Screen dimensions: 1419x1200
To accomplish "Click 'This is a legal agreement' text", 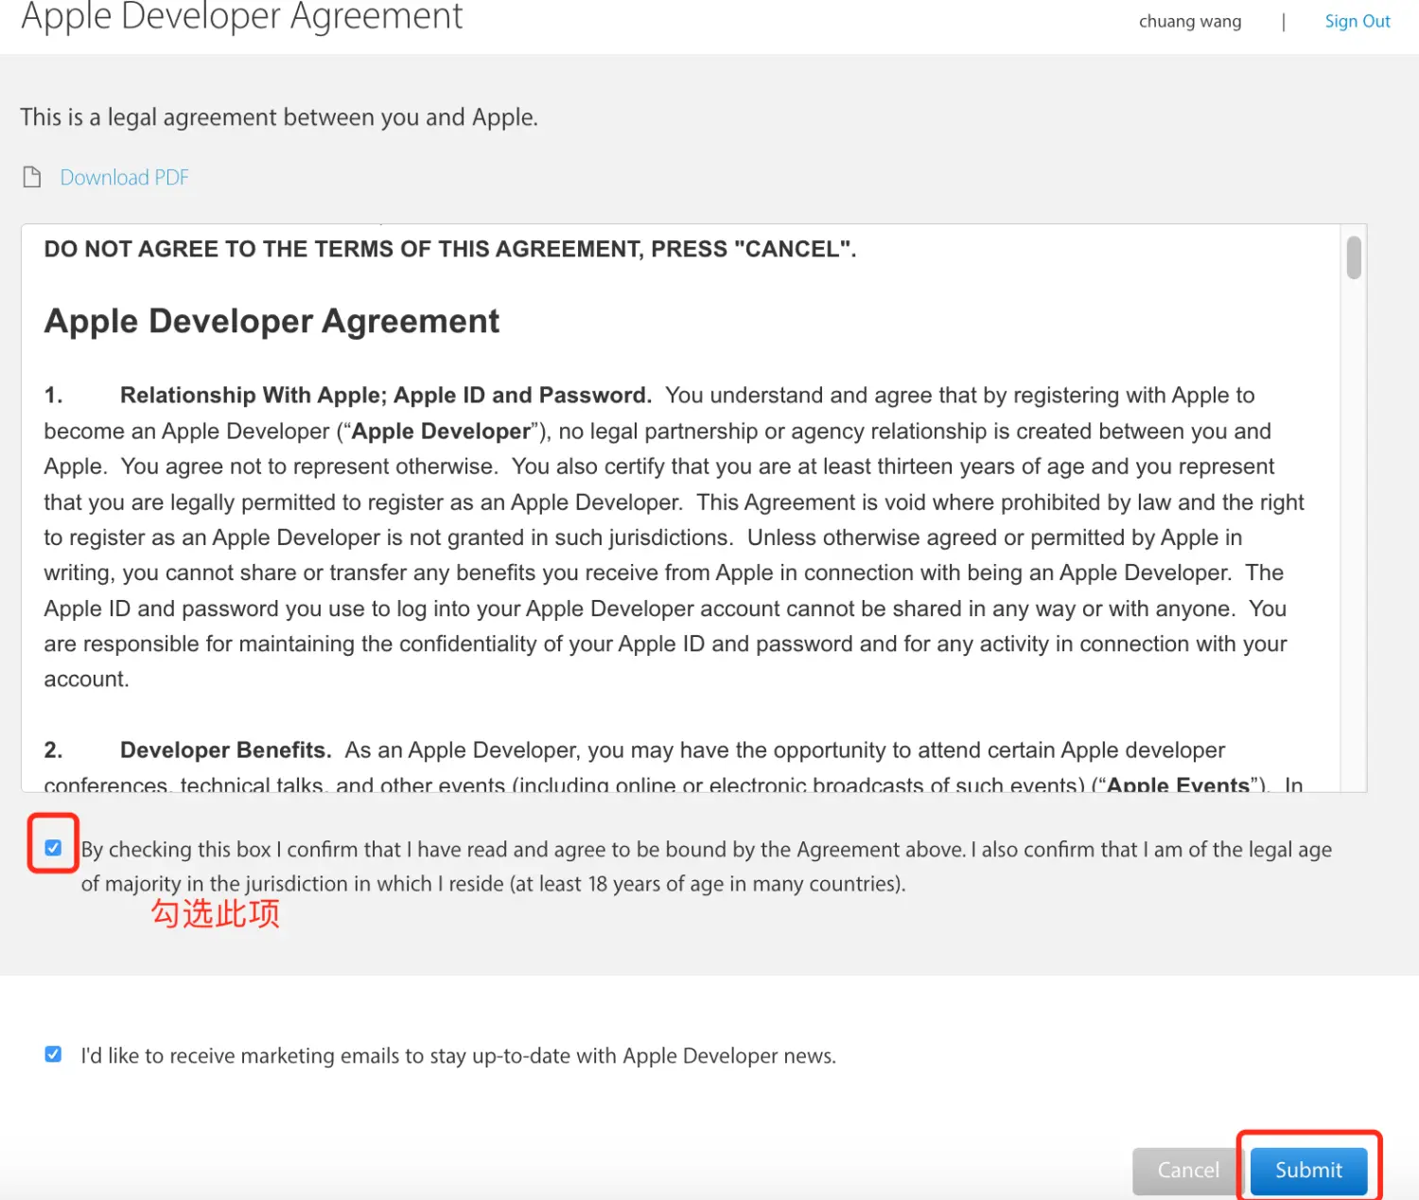I will coord(279,117).
